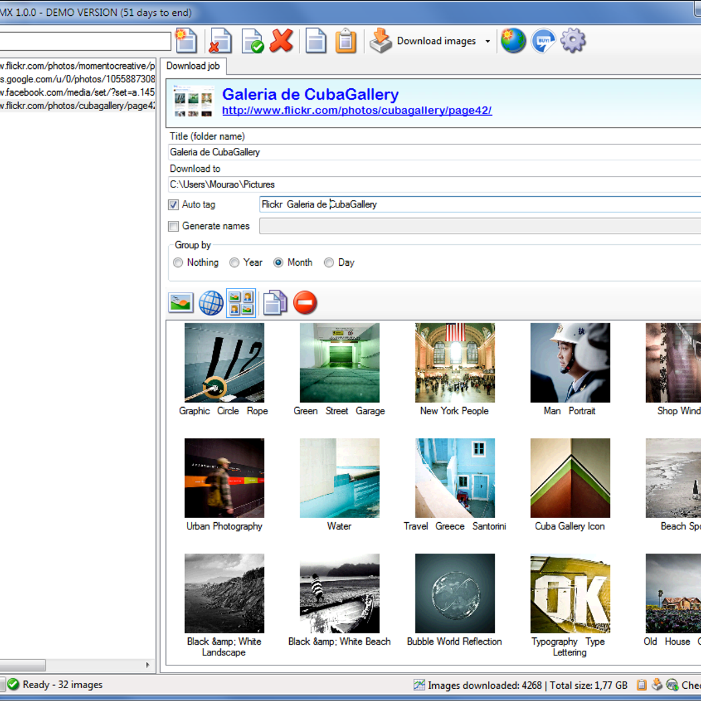Viewport: 701px width, 701px height.
Task: Select the Year group-by radio button
Action: [234, 263]
